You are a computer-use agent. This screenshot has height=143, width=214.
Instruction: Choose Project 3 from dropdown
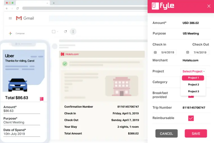[193, 91]
